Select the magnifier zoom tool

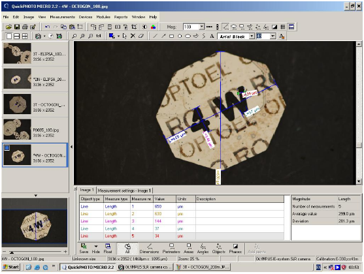coord(74,36)
